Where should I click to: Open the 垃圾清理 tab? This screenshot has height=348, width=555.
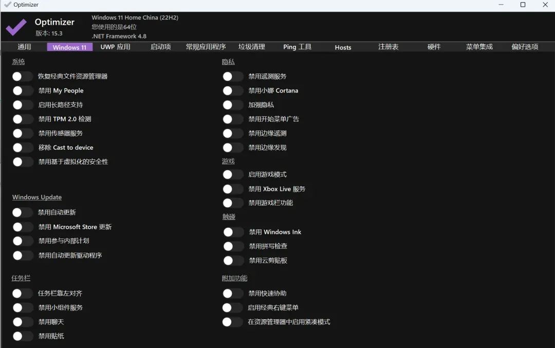click(252, 47)
